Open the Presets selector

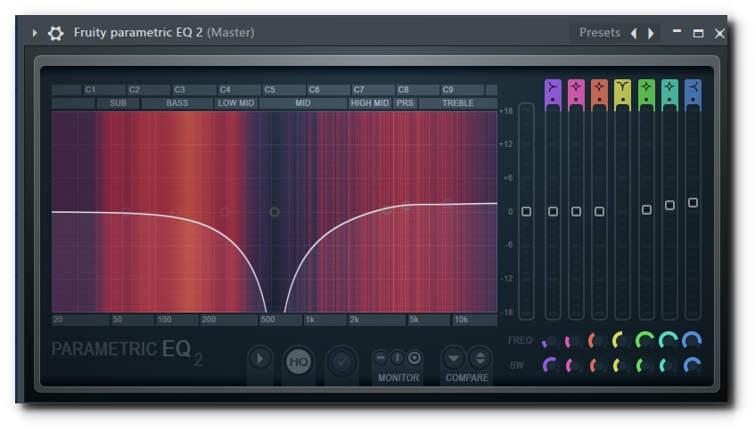pos(600,33)
